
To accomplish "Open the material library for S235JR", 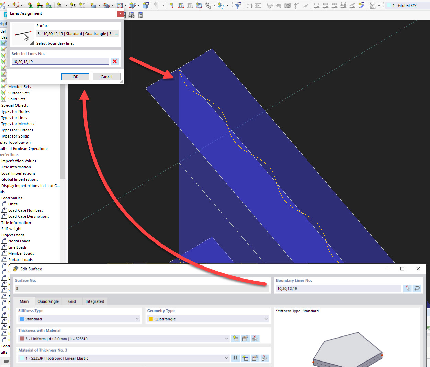I will pyautogui.click(x=236, y=358).
